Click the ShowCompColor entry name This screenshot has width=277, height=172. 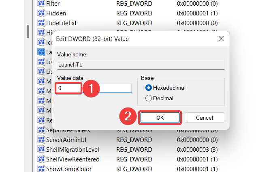pos(69,168)
